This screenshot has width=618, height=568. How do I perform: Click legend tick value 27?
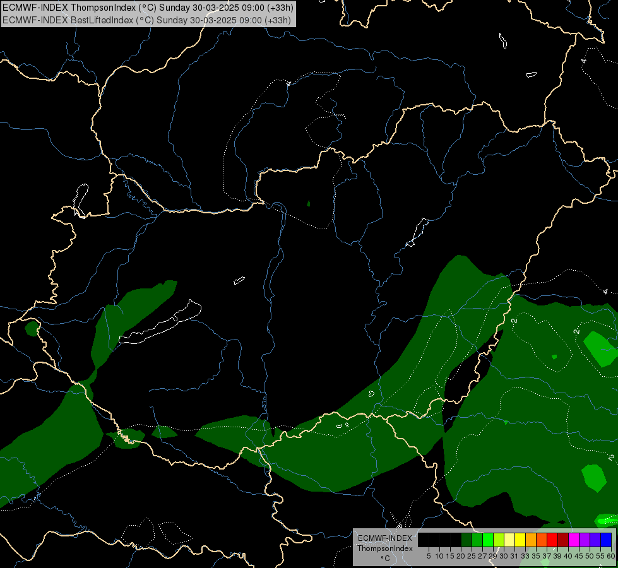click(482, 556)
